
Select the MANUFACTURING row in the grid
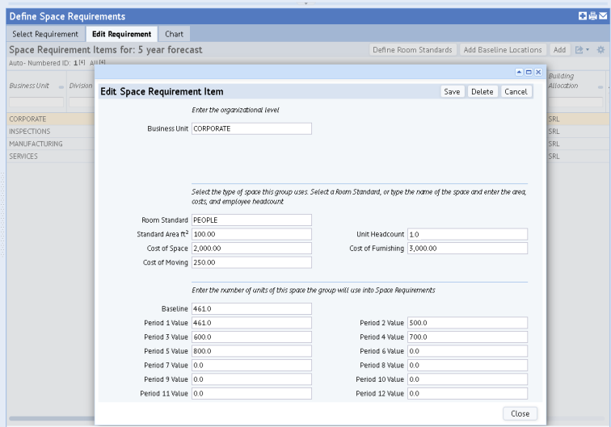pos(32,144)
